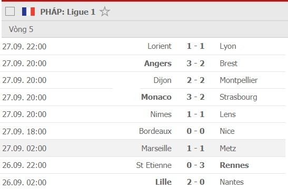Select the St Etienne team name
288x190 pixels.
click(154, 165)
